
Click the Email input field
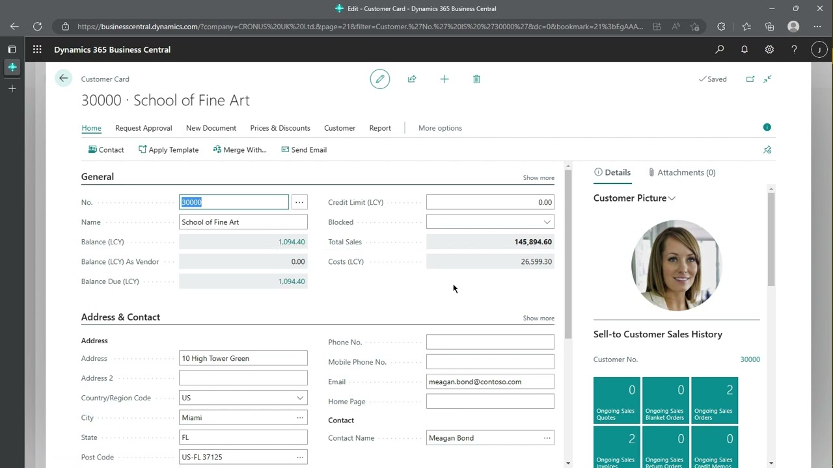pyautogui.click(x=490, y=382)
